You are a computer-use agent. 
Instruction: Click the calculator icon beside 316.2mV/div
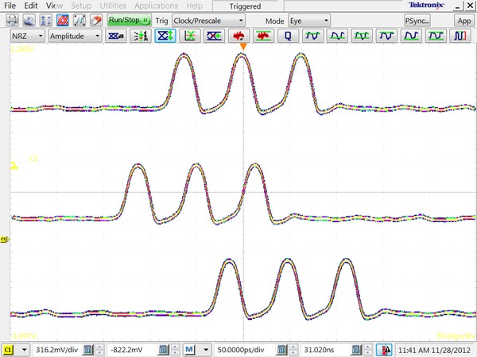tap(89, 349)
